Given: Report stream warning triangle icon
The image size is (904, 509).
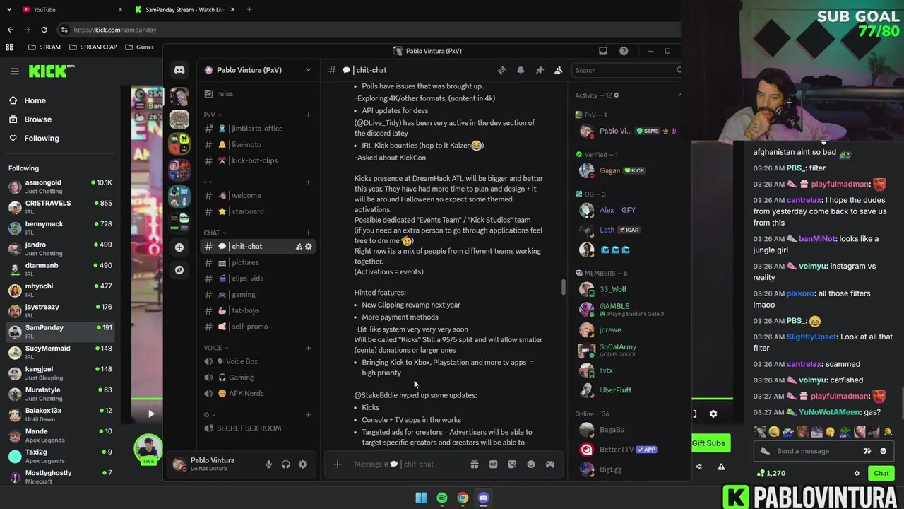Looking at the screenshot, I should (x=721, y=467).
